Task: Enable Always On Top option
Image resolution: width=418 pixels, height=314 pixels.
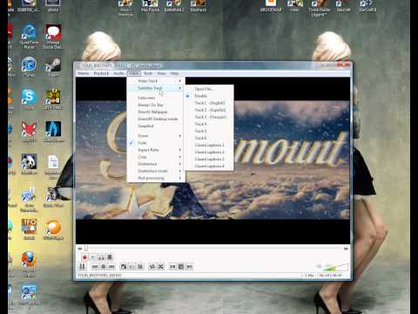Action: [x=156, y=105]
